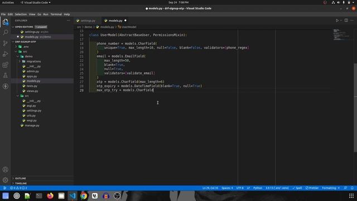357x201 pixels.
Task: Change indentation via Spaces: 4
Action: click(x=227, y=188)
